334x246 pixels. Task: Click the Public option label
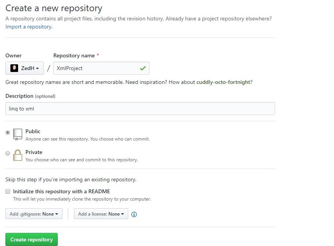(x=33, y=131)
